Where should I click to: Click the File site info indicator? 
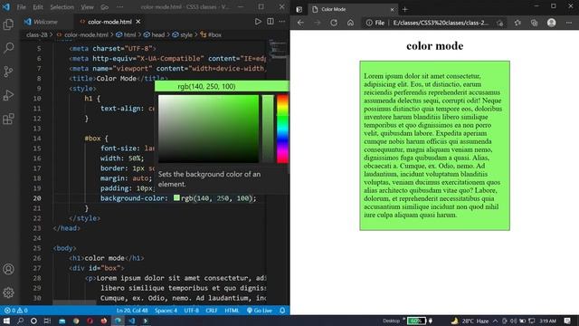point(375,23)
